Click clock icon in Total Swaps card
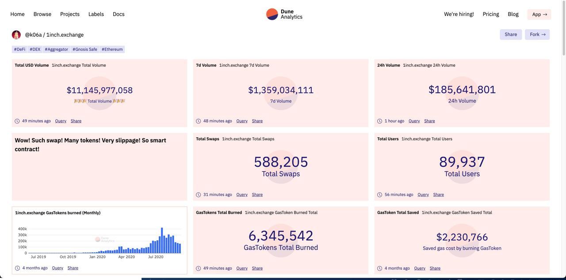 [199, 195]
